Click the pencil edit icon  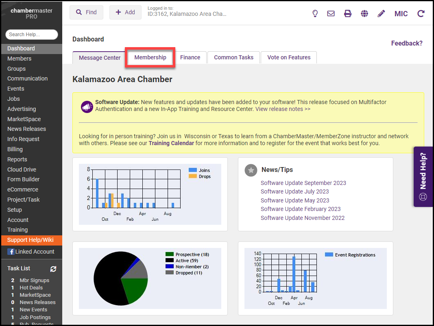381,13
